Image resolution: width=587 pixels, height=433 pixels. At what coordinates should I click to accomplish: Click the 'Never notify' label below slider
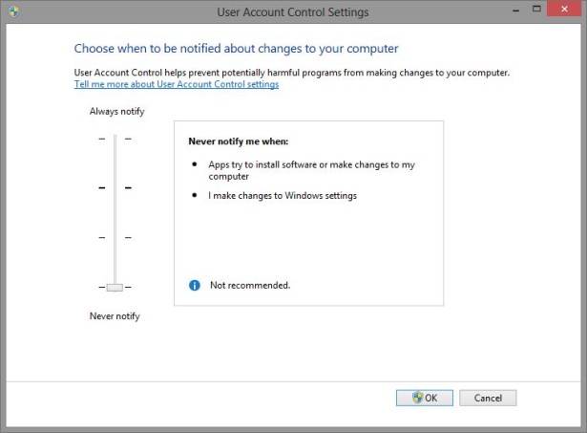point(115,316)
